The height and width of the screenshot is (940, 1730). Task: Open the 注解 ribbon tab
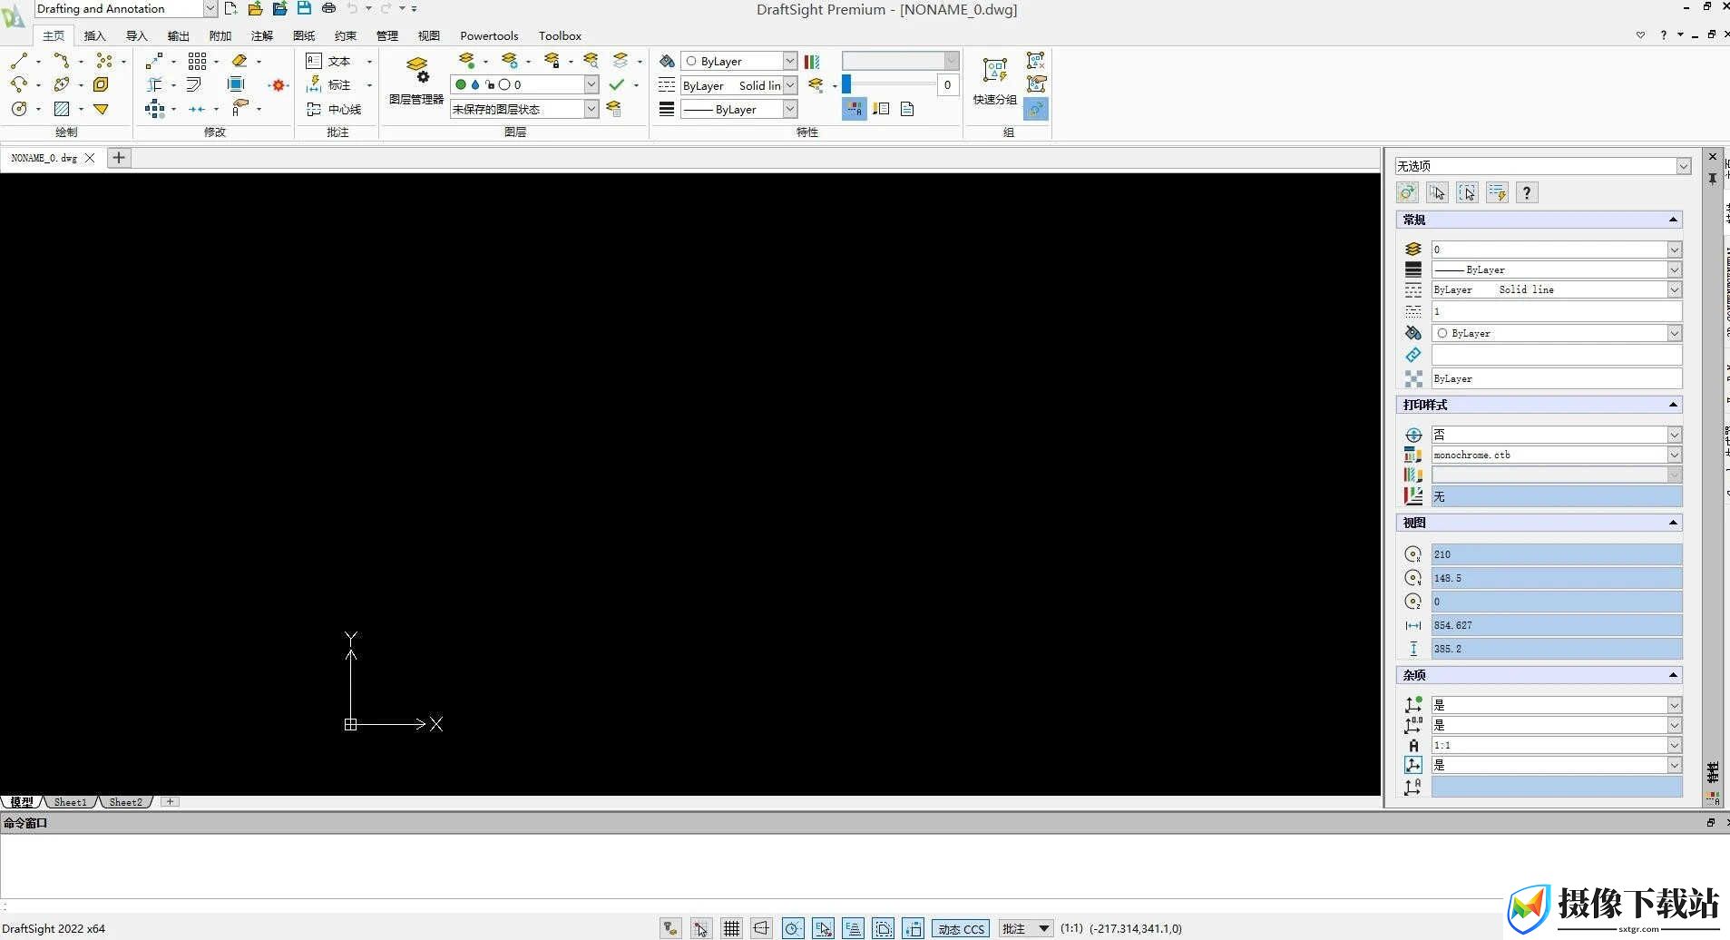click(262, 35)
